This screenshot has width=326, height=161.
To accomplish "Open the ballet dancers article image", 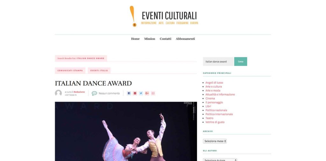I will (126, 131).
